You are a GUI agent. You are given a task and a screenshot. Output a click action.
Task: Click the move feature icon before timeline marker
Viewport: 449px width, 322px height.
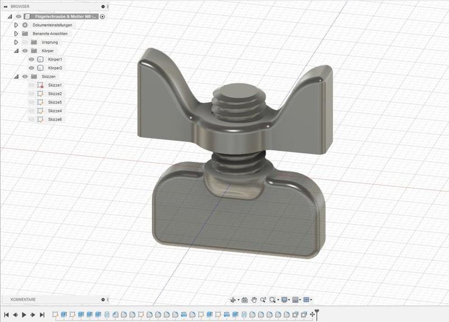pos(312,315)
